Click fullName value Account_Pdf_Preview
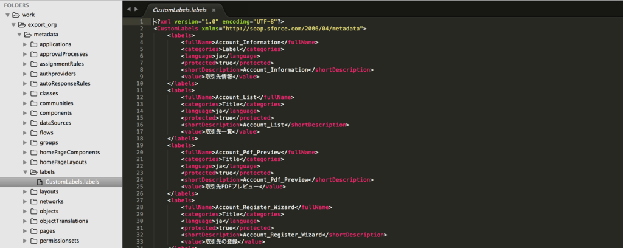The width and height of the screenshot is (623, 248). [x=248, y=153]
